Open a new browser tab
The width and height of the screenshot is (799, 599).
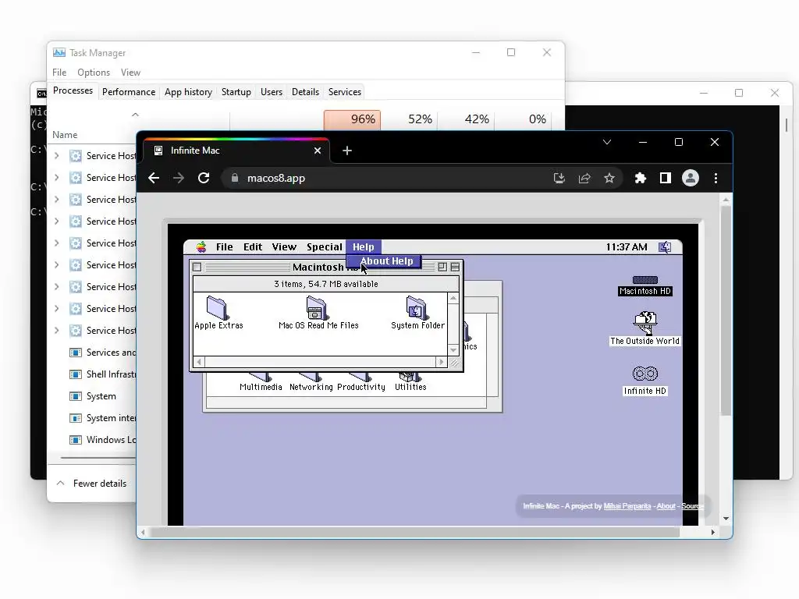tap(347, 151)
